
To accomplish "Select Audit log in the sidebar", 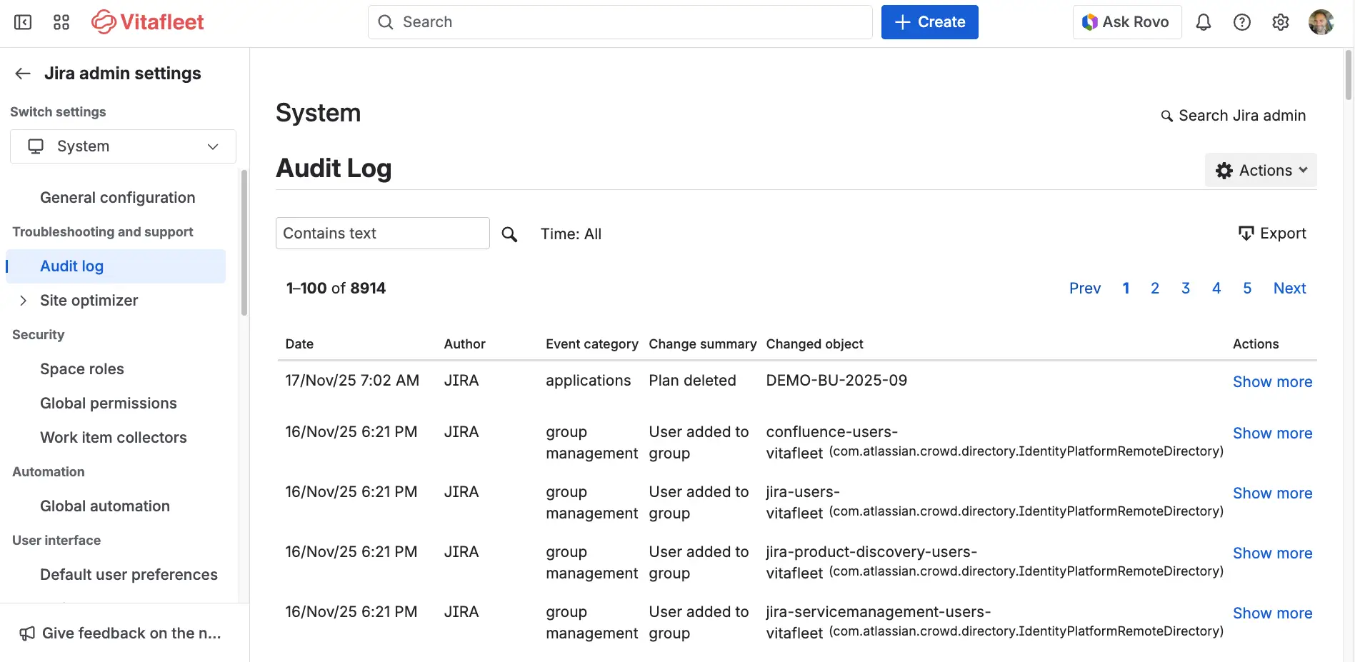I will (116, 266).
